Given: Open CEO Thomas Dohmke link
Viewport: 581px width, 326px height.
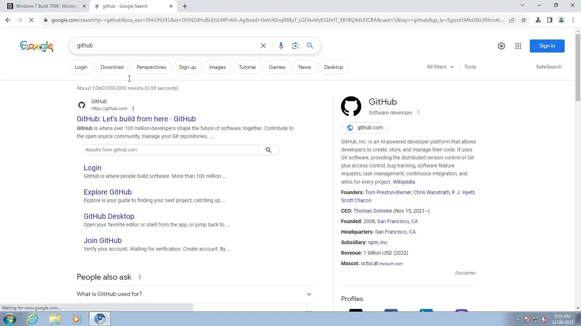Looking at the screenshot, I should coord(373,211).
